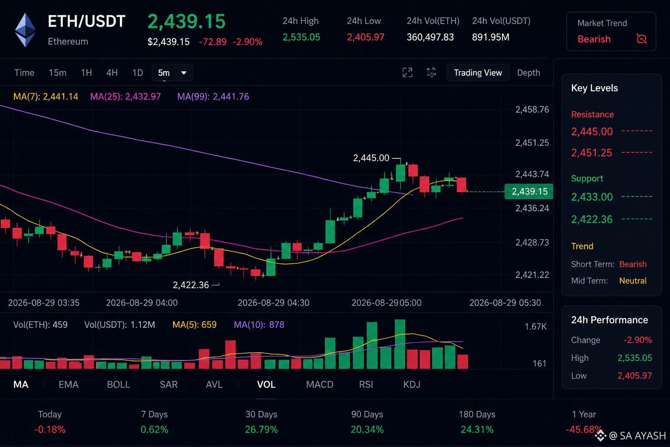Switch to Trading View chart
The width and height of the screenshot is (670, 447).
478,72
